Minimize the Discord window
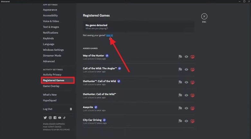This screenshot has width=251, height=139. coord(240,1)
